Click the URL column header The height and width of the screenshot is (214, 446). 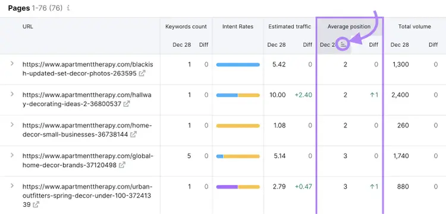click(x=28, y=27)
